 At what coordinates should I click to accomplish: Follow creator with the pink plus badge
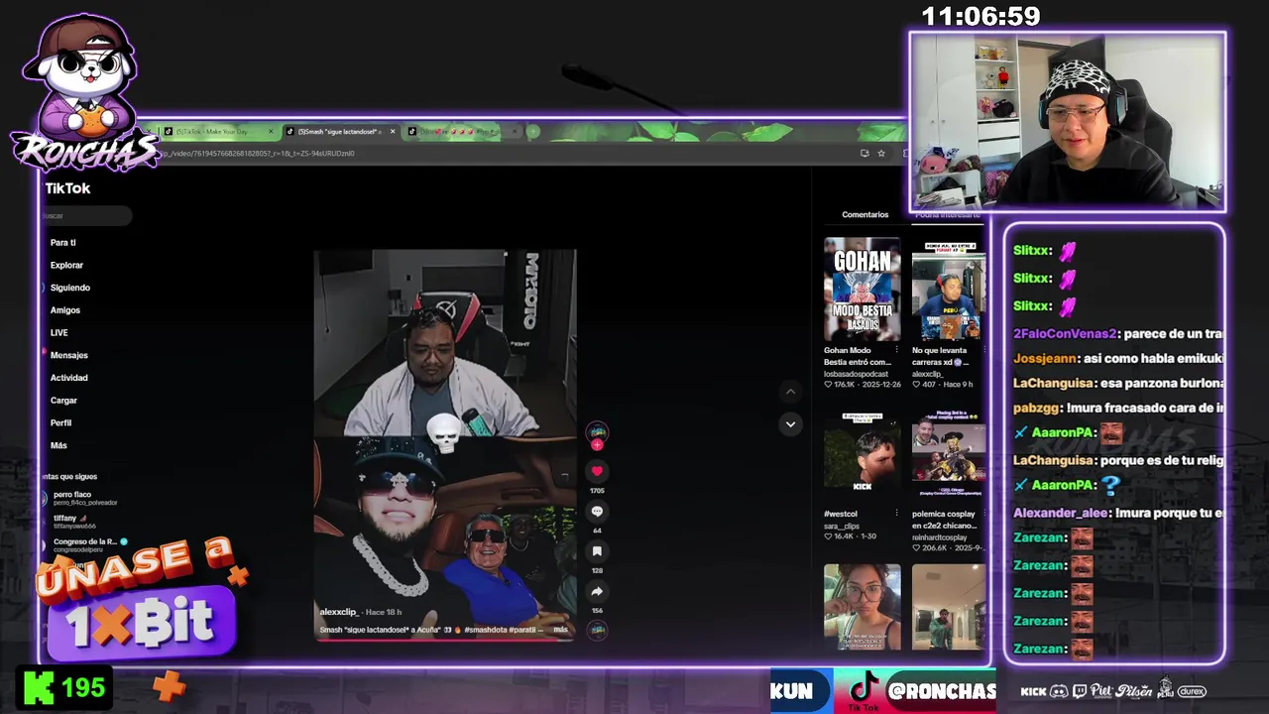click(x=597, y=444)
